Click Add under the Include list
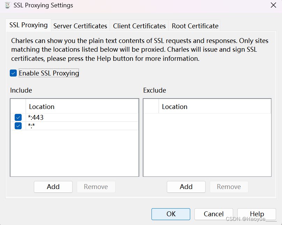The height and width of the screenshot is (225, 282). (53, 187)
